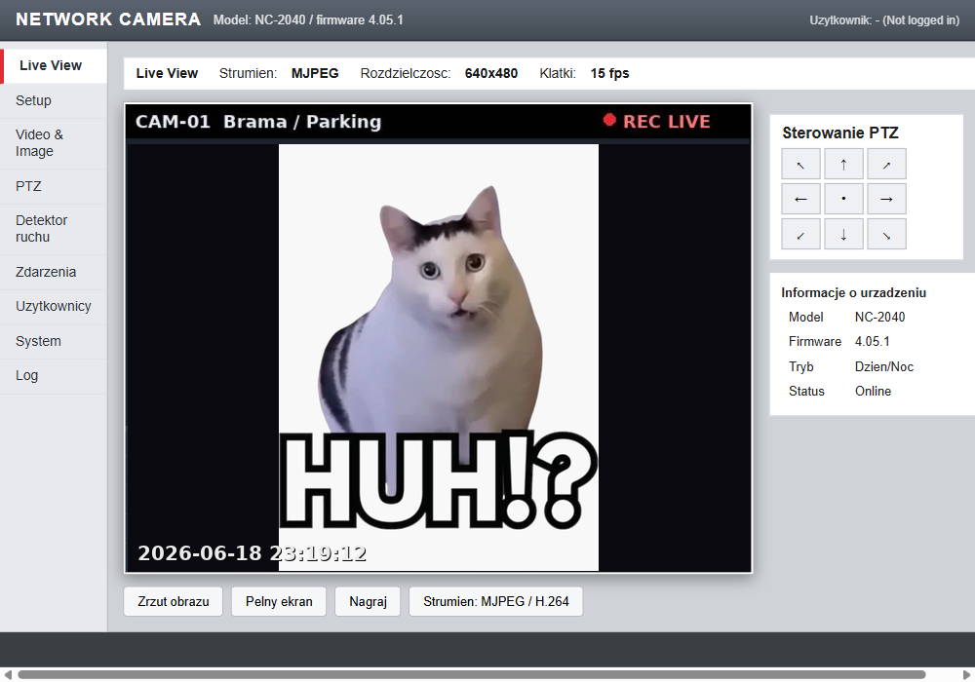Click the horizontal scrollbar thumb
The width and height of the screenshot is (975, 682).
click(x=471, y=674)
